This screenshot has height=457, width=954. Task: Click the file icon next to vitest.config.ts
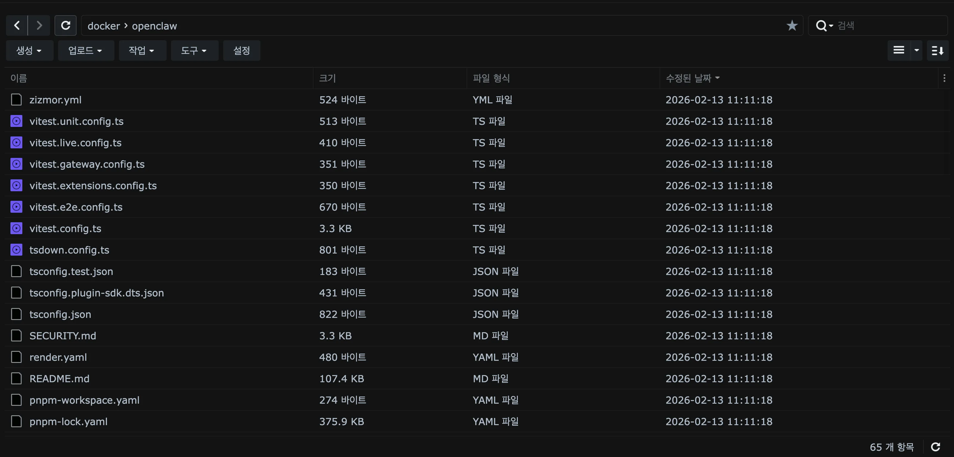pyautogui.click(x=16, y=228)
